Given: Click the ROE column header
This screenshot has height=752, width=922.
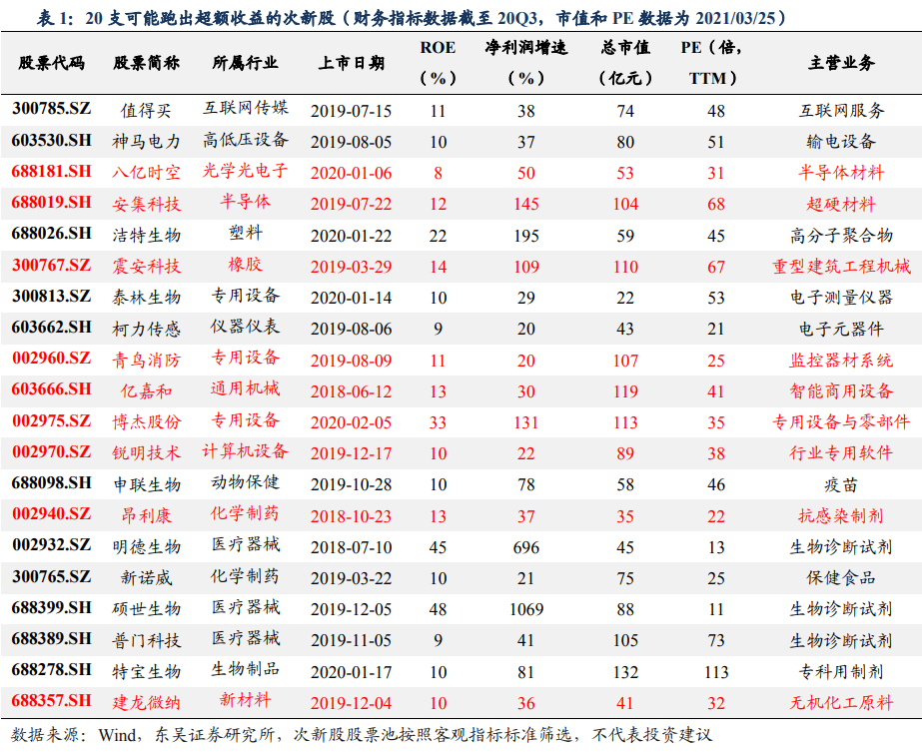Looking at the screenshot, I should (439, 63).
